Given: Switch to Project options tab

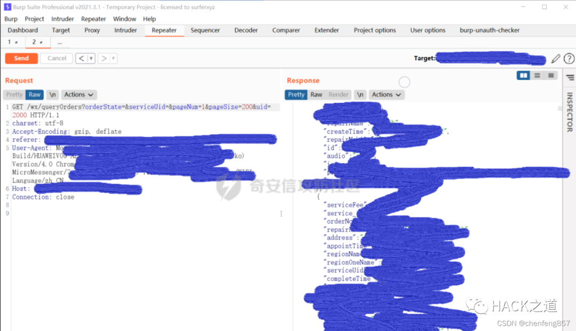Looking at the screenshot, I should click(x=375, y=30).
